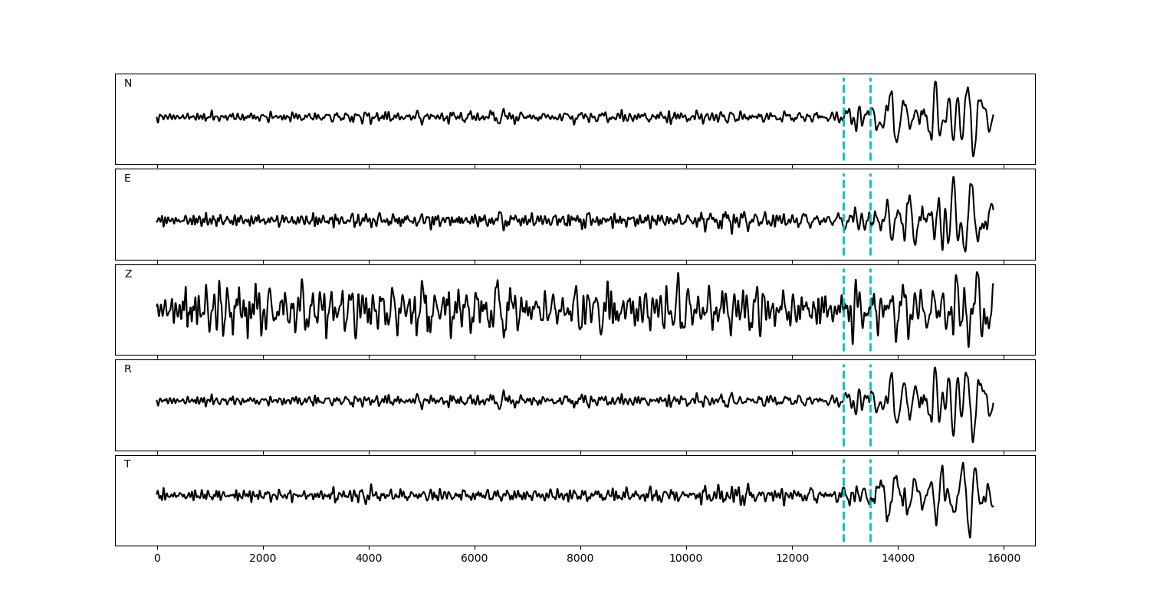
Task: Click the 14000 x-axis tick label
Action: tap(898, 559)
